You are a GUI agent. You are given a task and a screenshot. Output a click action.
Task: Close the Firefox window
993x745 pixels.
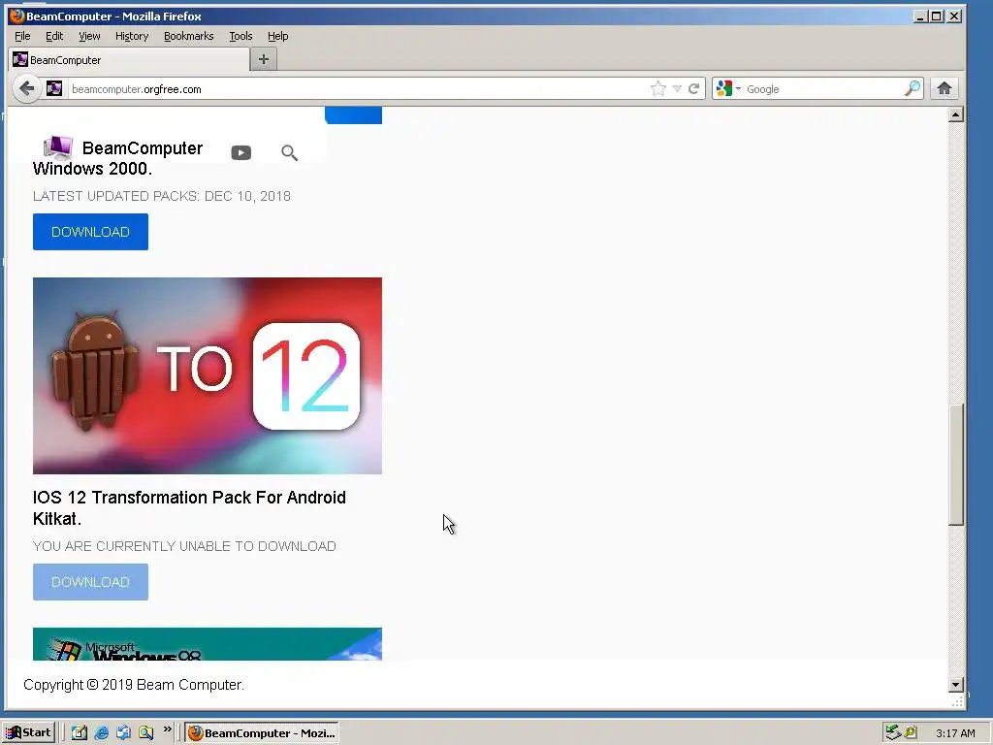[x=954, y=16]
